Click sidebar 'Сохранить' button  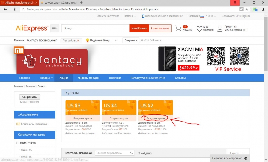(29, 97)
